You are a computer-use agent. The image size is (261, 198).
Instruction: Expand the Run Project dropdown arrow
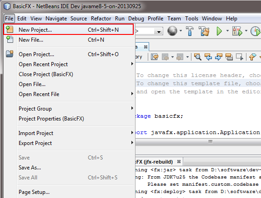point(227,31)
